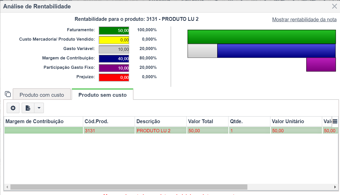Close the Análise de Rentabilidade dialog

[334, 6]
